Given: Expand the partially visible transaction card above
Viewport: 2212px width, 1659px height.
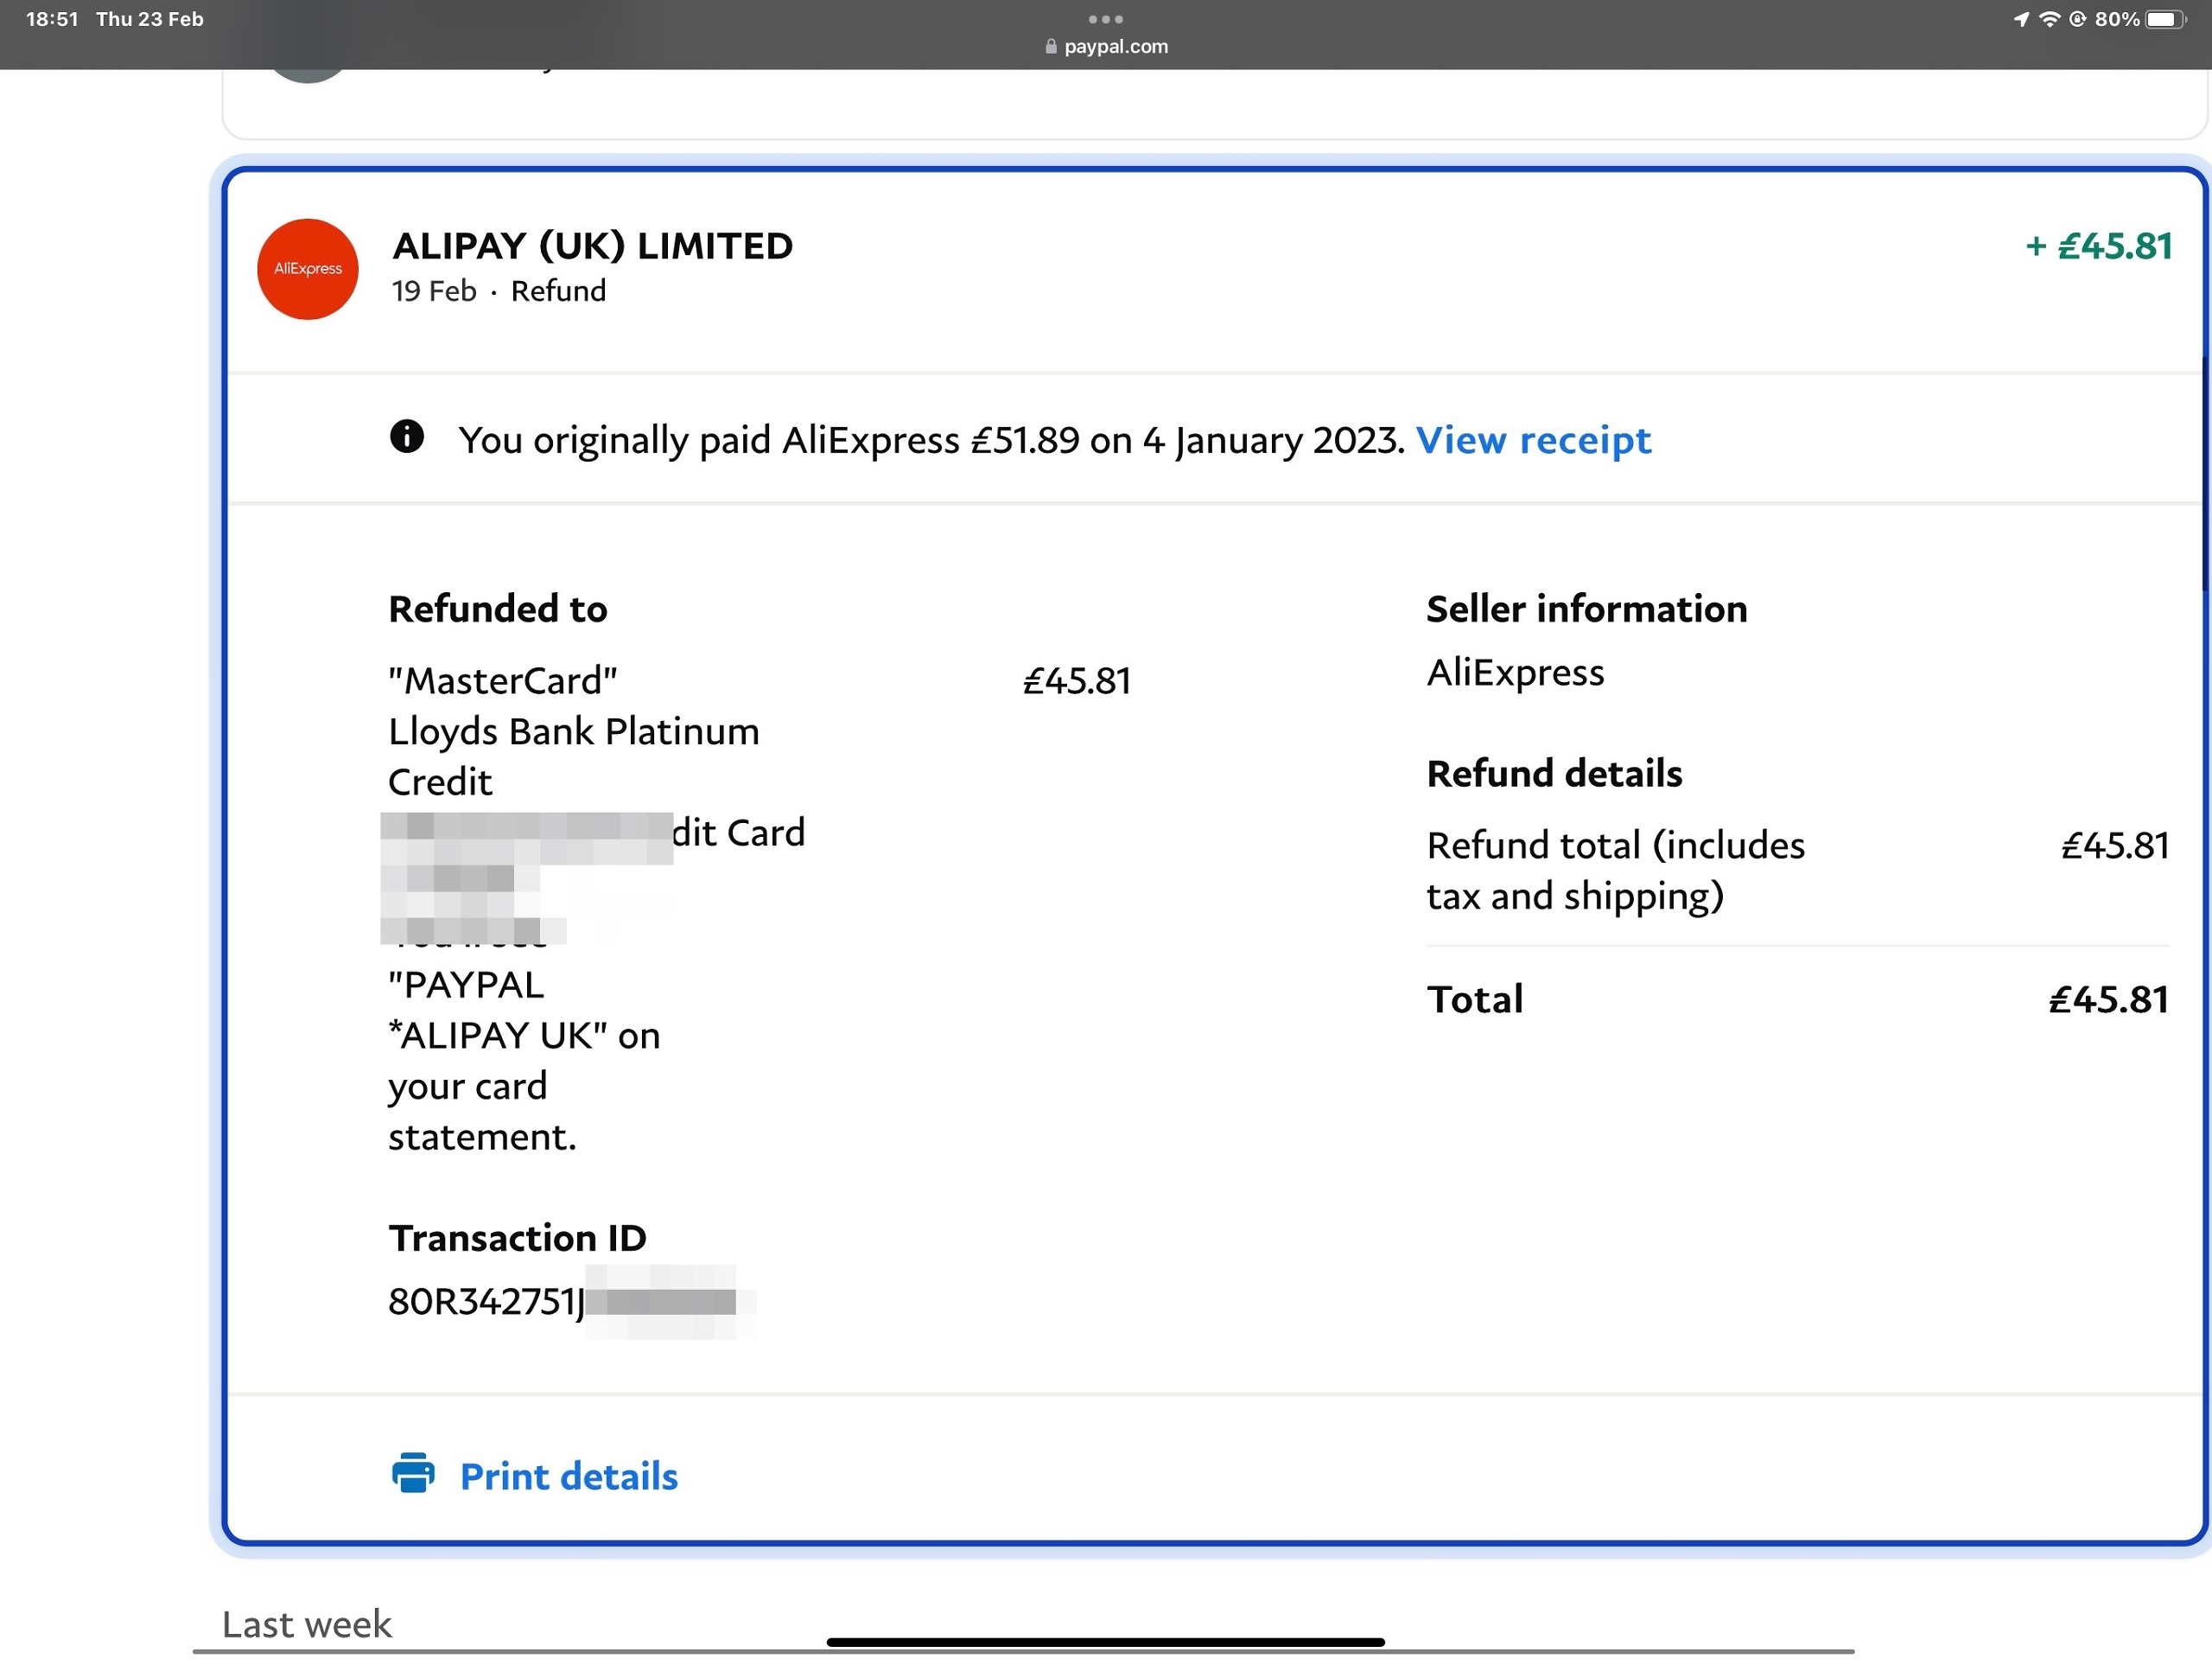Looking at the screenshot, I should [1214, 104].
